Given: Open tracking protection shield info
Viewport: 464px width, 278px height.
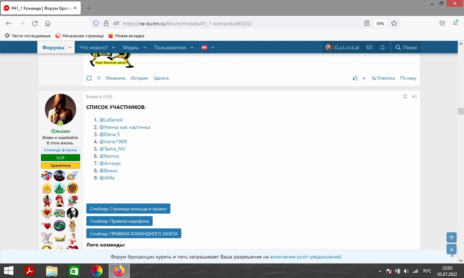Looking at the screenshot, I should point(96,24).
